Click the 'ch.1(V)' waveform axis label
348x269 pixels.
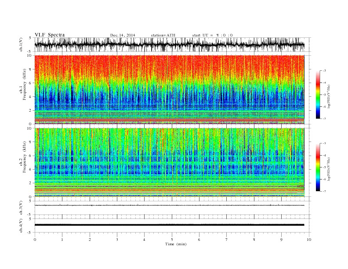click(21, 44)
